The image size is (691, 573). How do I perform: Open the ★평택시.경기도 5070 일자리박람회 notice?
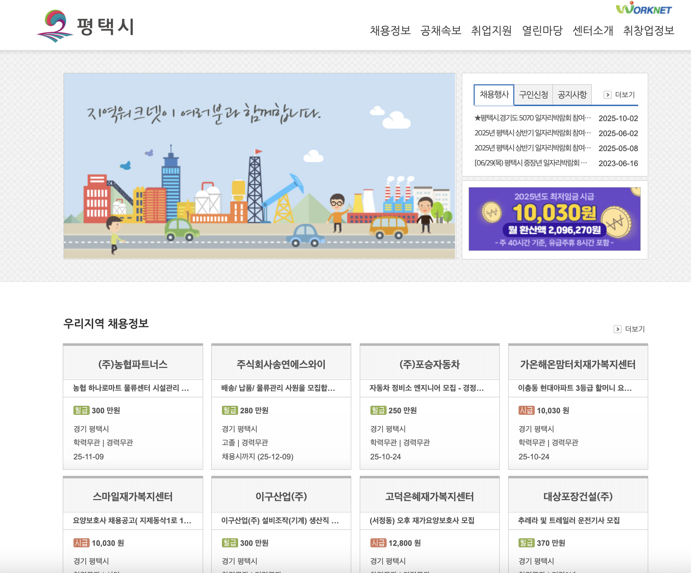point(532,118)
